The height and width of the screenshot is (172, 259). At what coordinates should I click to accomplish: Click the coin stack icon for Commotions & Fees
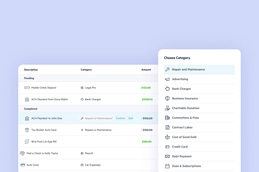pos(167,118)
